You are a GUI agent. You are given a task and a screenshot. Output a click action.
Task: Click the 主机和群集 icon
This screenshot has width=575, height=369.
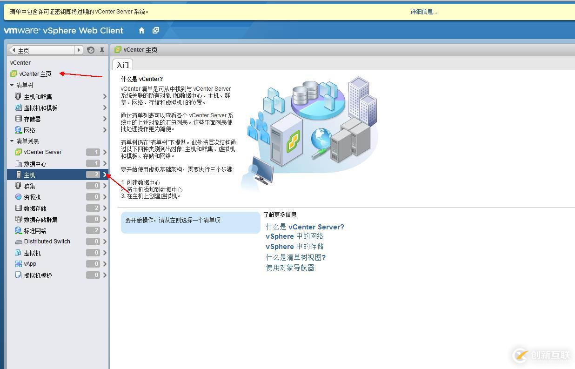pos(18,96)
